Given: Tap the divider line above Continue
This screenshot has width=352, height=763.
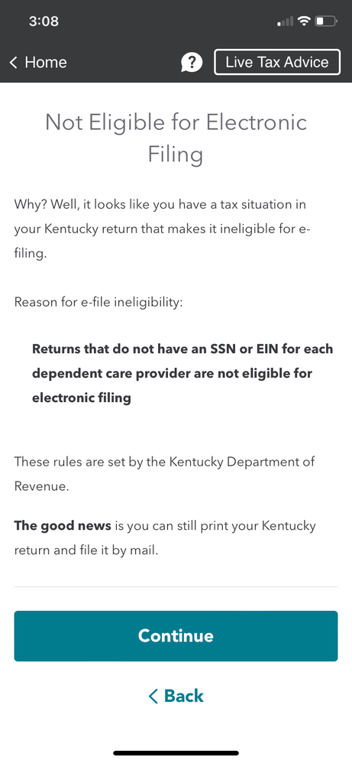Looking at the screenshot, I should (176, 587).
